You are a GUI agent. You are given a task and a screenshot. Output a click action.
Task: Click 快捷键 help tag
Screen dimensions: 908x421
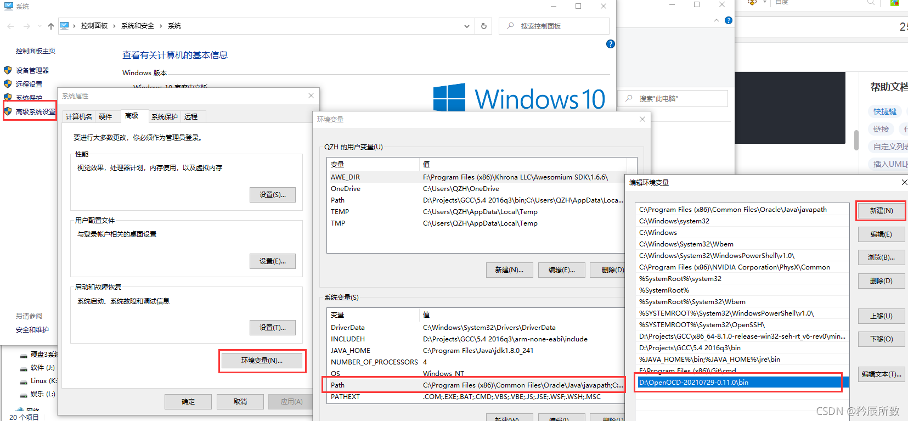885,111
